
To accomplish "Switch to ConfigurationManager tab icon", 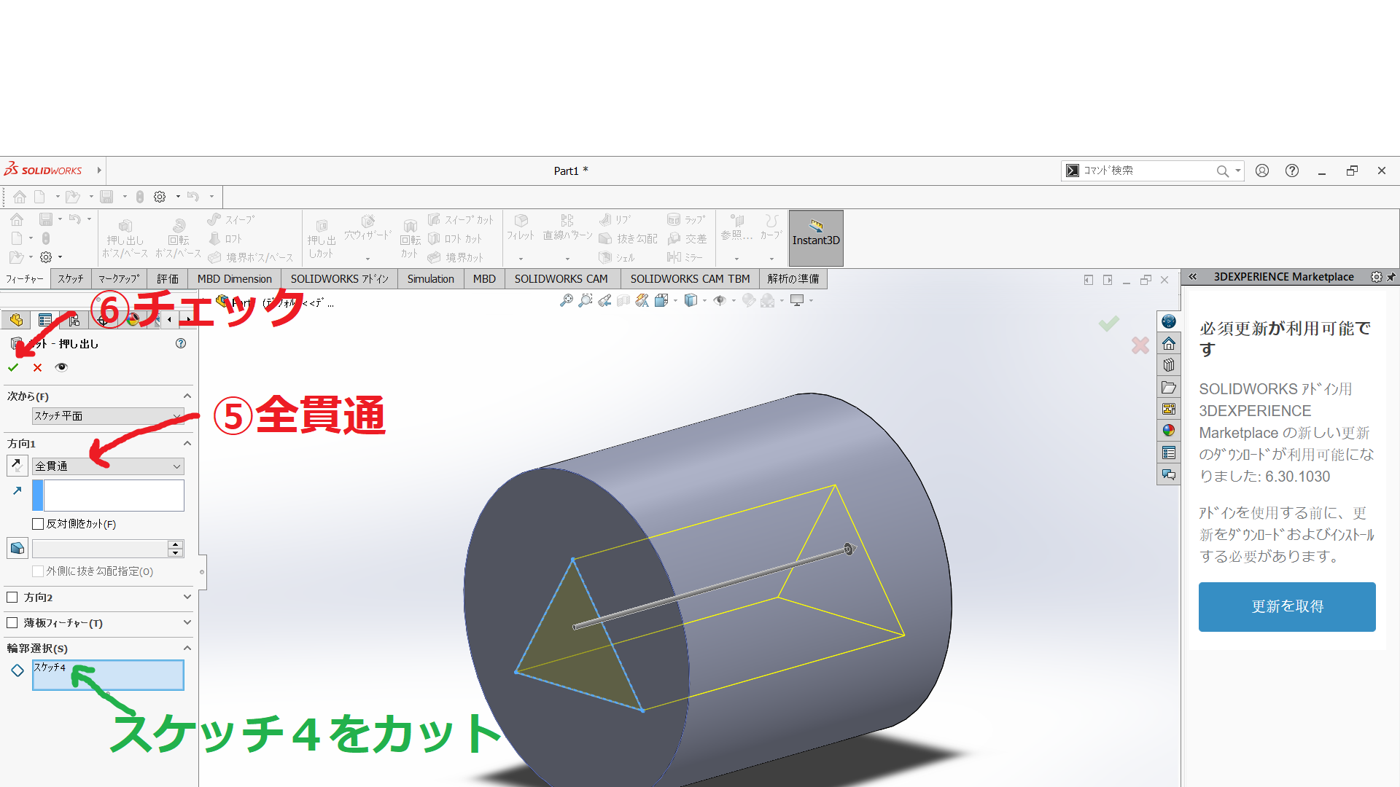I will (x=74, y=320).
